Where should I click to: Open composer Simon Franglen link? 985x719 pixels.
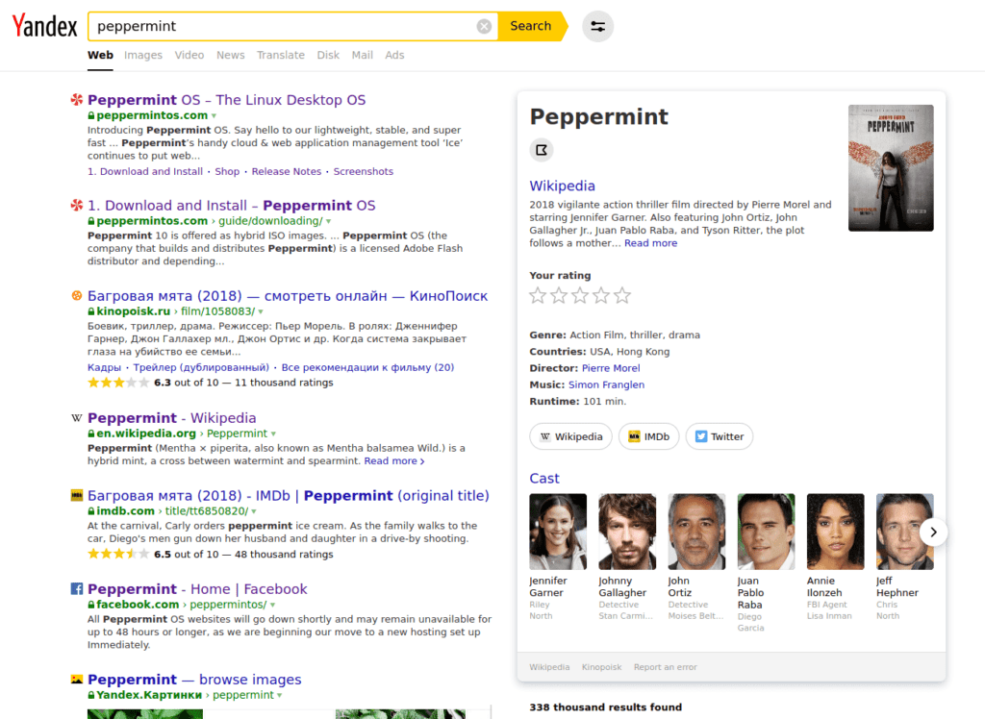(x=606, y=384)
